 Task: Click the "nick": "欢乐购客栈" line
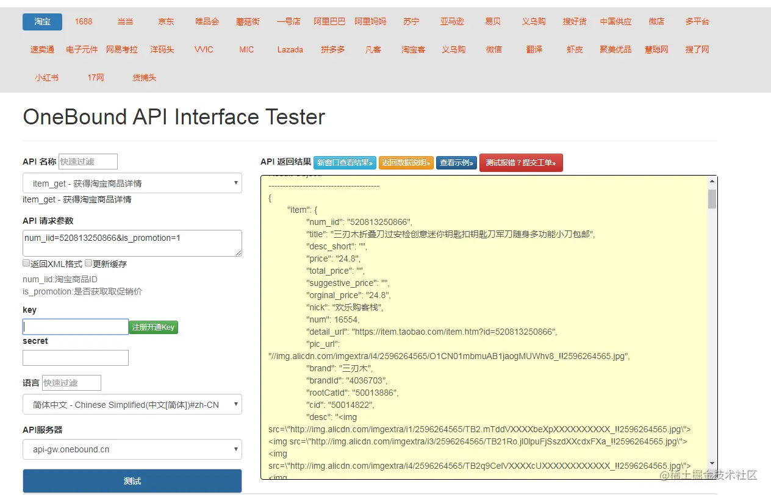coord(345,307)
